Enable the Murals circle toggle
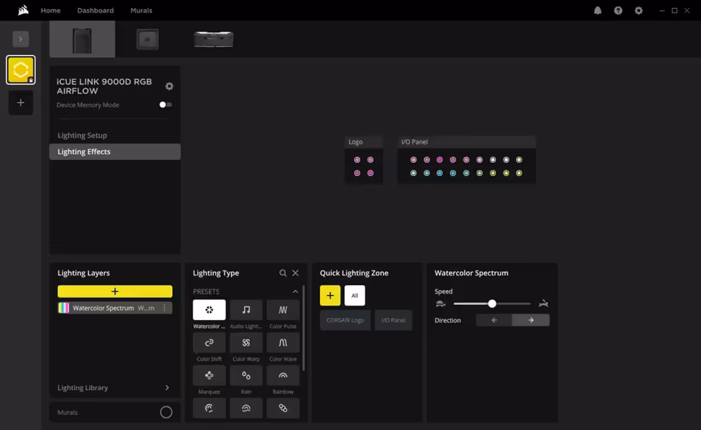 [x=166, y=412]
